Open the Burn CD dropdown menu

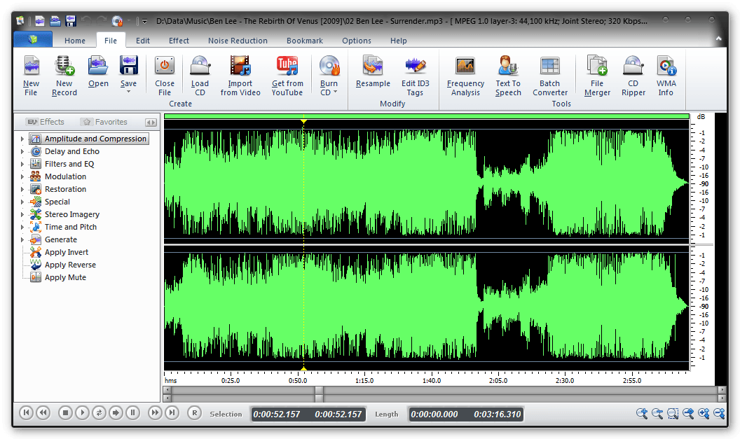[x=334, y=92]
